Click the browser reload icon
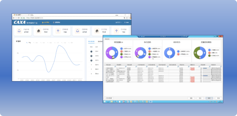Viewport: 237px width, 116px height. [x=19, y=18]
